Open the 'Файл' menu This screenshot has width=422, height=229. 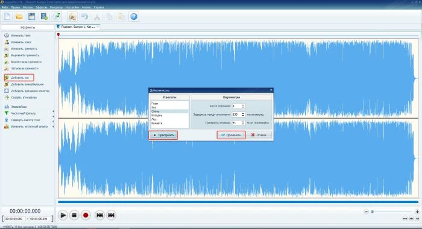5,7
